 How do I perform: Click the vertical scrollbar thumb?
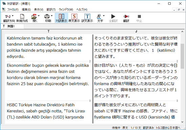pos(182,56)
